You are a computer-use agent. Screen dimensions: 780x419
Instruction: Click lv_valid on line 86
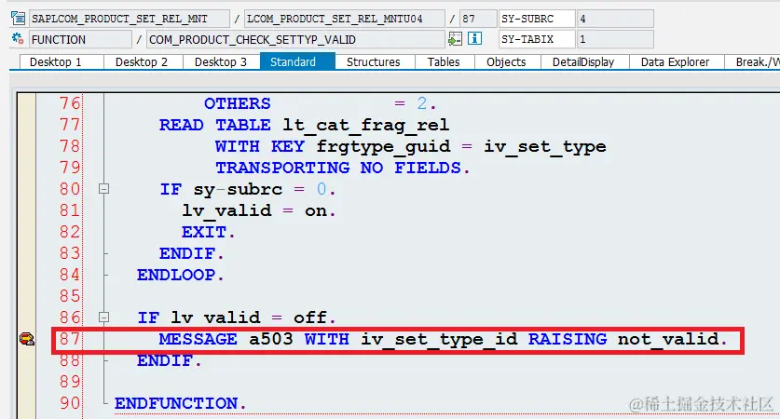pyautogui.click(x=216, y=318)
